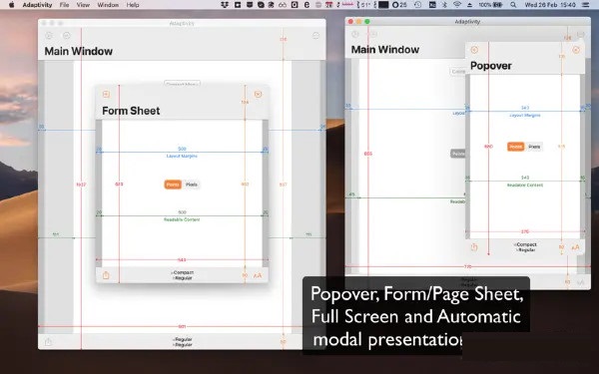Tap the share icon in Form Sheet toolbar
Viewport: 599px width, 374px height.
click(x=106, y=275)
